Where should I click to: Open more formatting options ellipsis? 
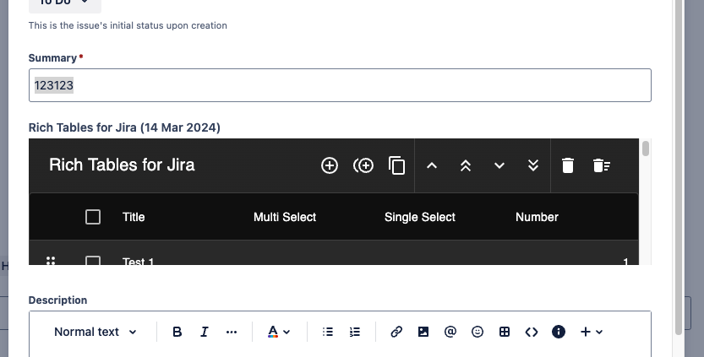(232, 332)
